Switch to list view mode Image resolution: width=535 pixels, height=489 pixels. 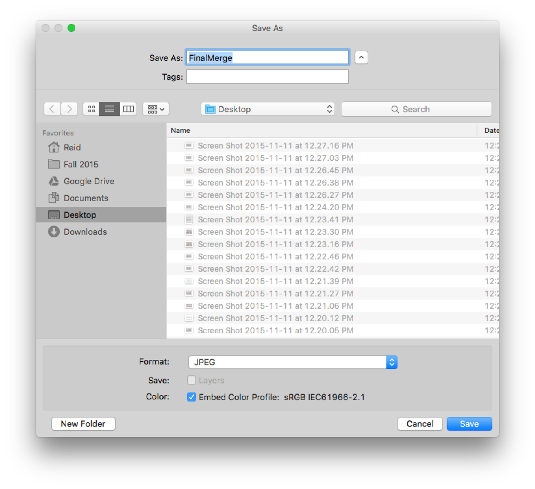(x=110, y=109)
